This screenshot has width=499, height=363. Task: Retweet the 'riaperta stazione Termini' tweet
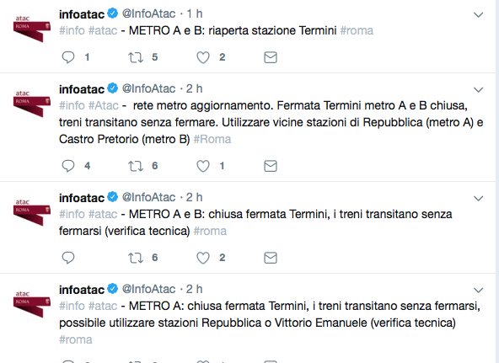coord(136,57)
